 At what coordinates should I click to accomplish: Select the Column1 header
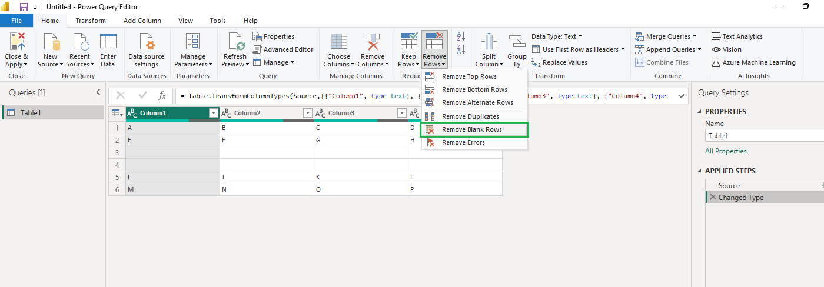point(172,114)
